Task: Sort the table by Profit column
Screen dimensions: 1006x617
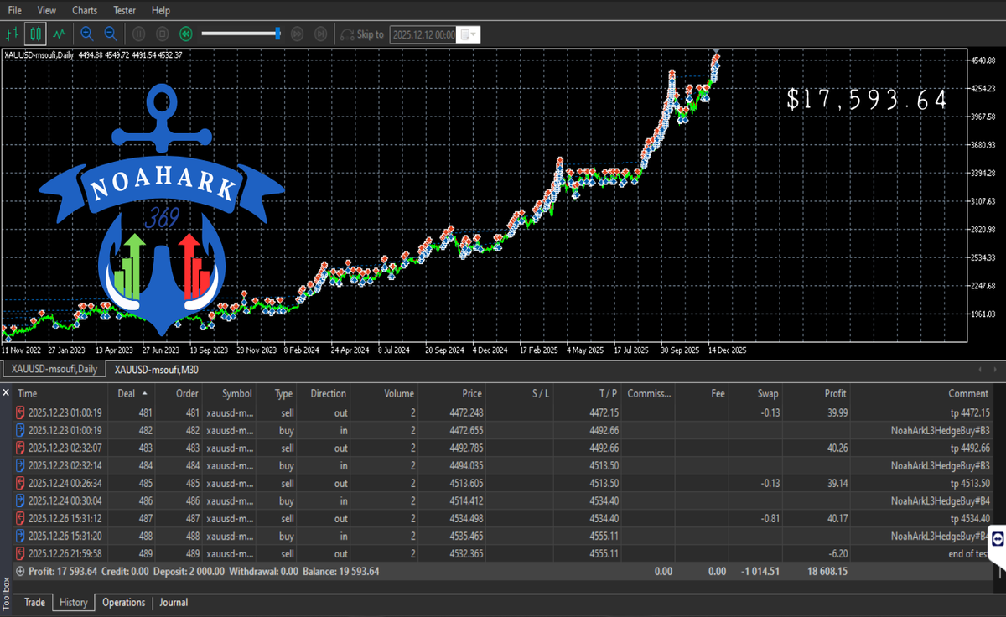Action: coord(834,393)
